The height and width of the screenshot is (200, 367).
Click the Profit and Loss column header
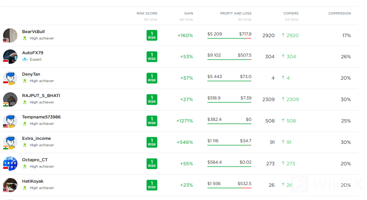235,14
